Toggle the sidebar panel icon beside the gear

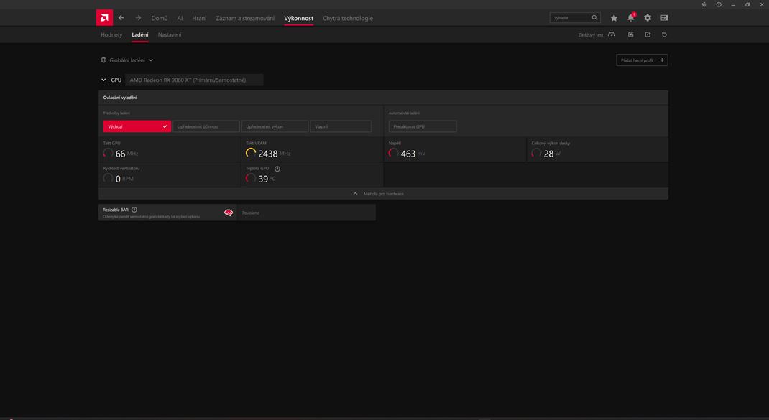pos(664,18)
